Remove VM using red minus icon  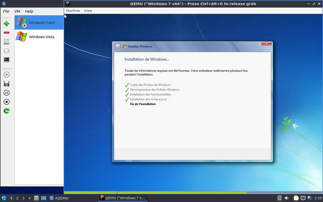pos(7,33)
